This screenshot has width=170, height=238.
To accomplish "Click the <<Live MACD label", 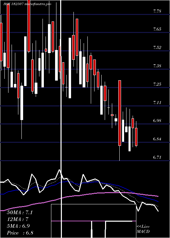I will pos(143,229).
